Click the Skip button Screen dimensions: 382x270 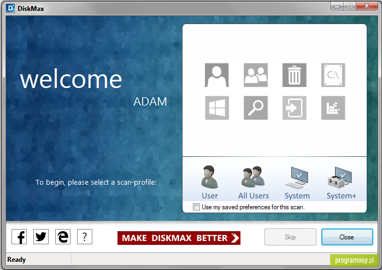[290, 237]
